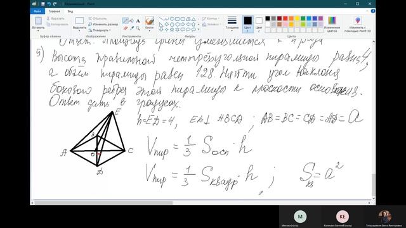406x228 pixels.
Task: Select participant avatar labeled KE
Action: (x=343, y=217)
